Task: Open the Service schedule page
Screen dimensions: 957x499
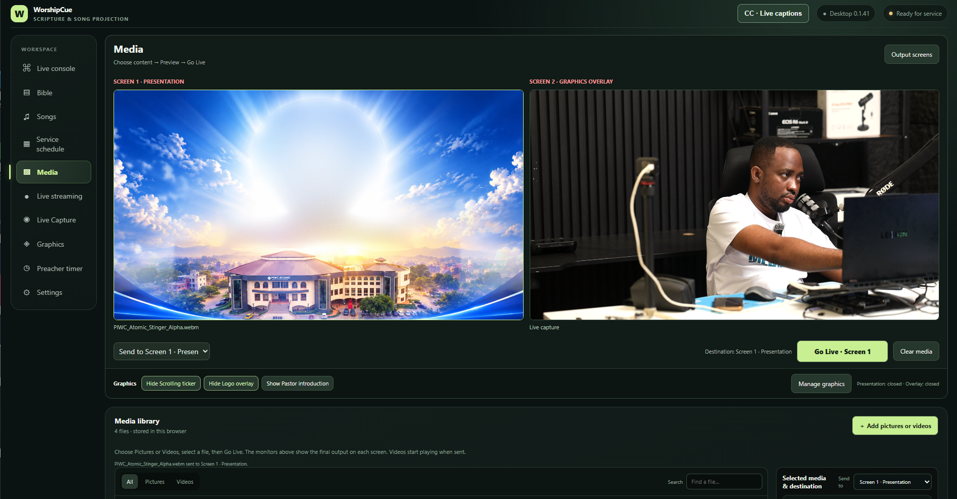Action: [x=54, y=144]
